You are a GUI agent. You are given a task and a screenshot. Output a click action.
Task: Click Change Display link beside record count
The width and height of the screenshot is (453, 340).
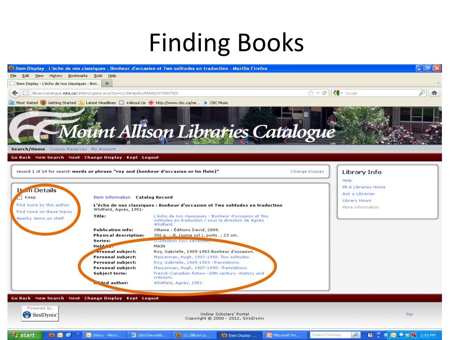(x=307, y=171)
